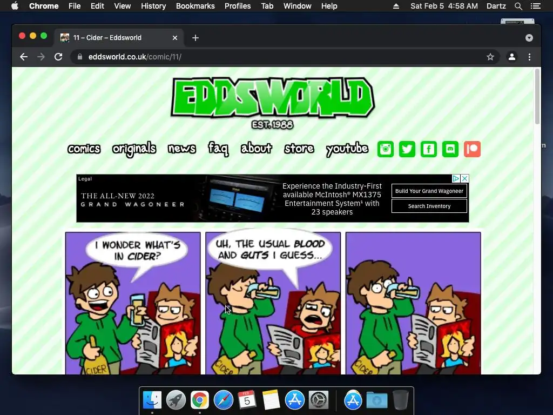553x415 pixels.
Task: Go to the comics page
Action: 84,149
